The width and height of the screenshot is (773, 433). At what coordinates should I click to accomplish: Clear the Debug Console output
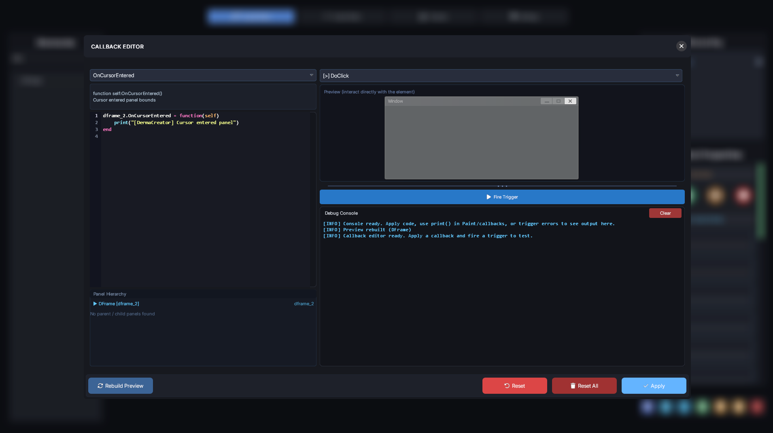point(665,213)
